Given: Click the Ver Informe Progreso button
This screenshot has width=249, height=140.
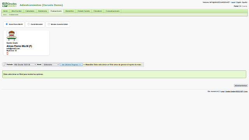Looking at the screenshot, I should click(x=71, y=65).
